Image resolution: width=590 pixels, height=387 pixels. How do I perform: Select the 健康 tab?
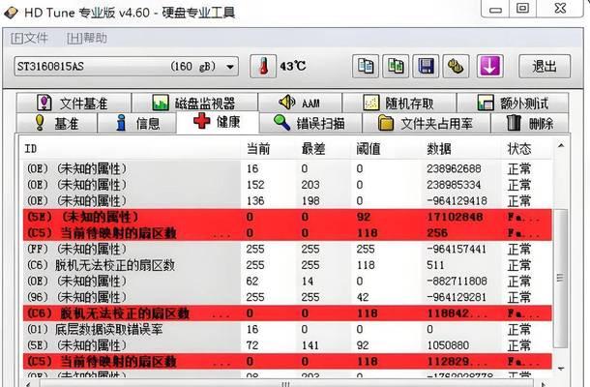point(218,122)
